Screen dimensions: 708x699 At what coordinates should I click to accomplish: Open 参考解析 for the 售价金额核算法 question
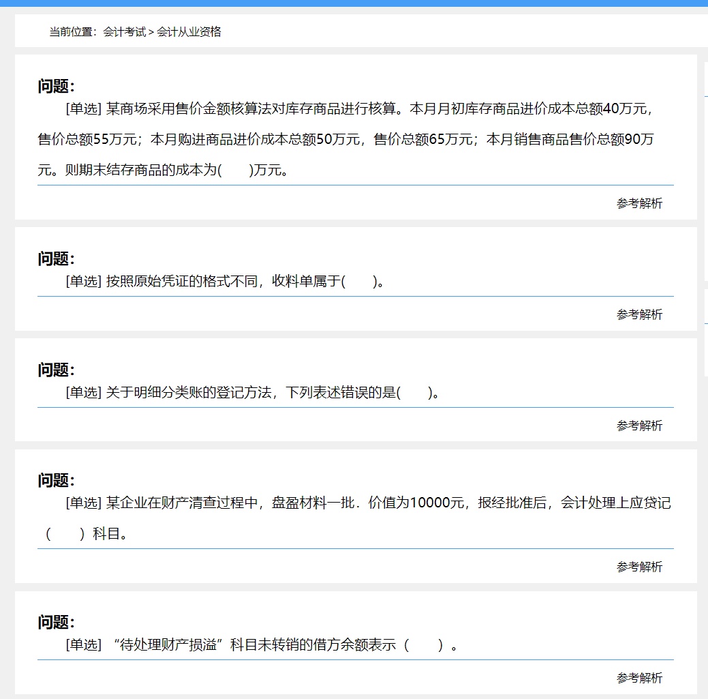(x=638, y=203)
